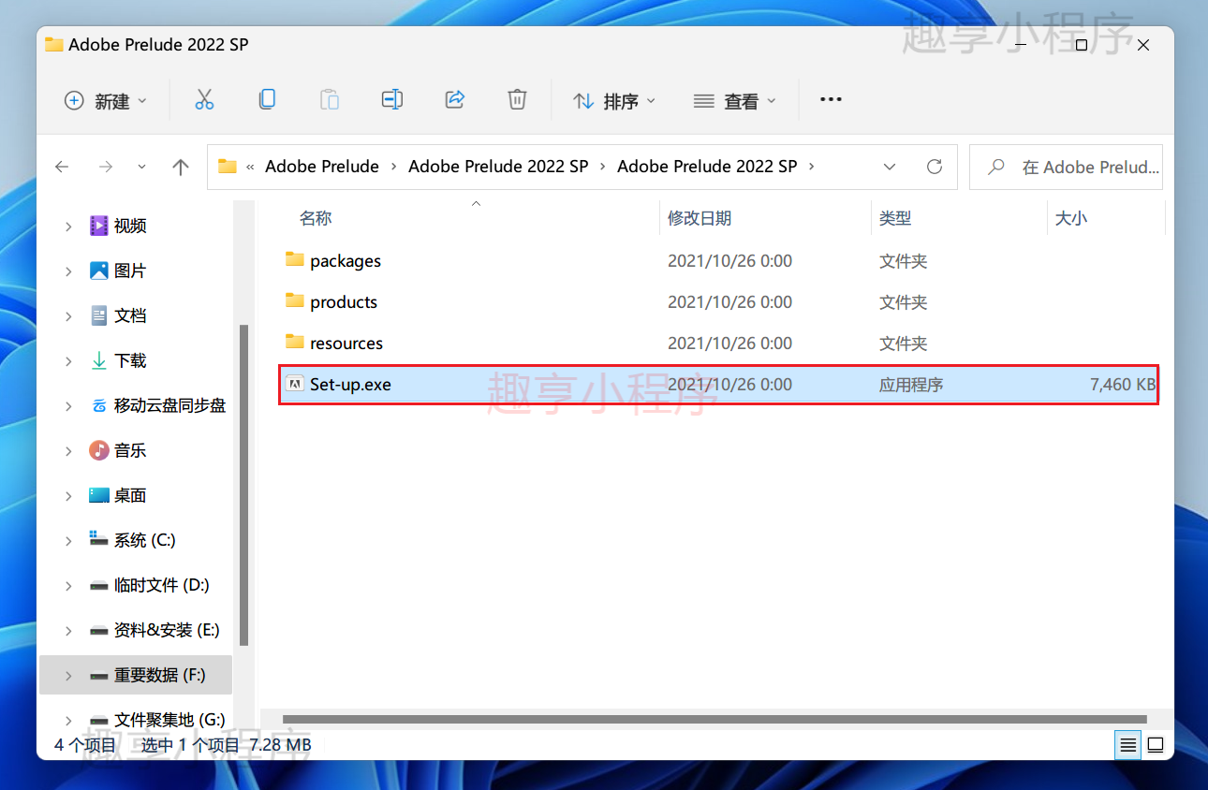Go back with the left arrow
The height and width of the screenshot is (790, 1208).
tap(62, 167)
